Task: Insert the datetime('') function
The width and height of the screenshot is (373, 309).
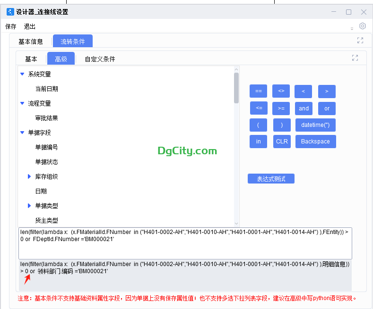Action: point(315,125)
